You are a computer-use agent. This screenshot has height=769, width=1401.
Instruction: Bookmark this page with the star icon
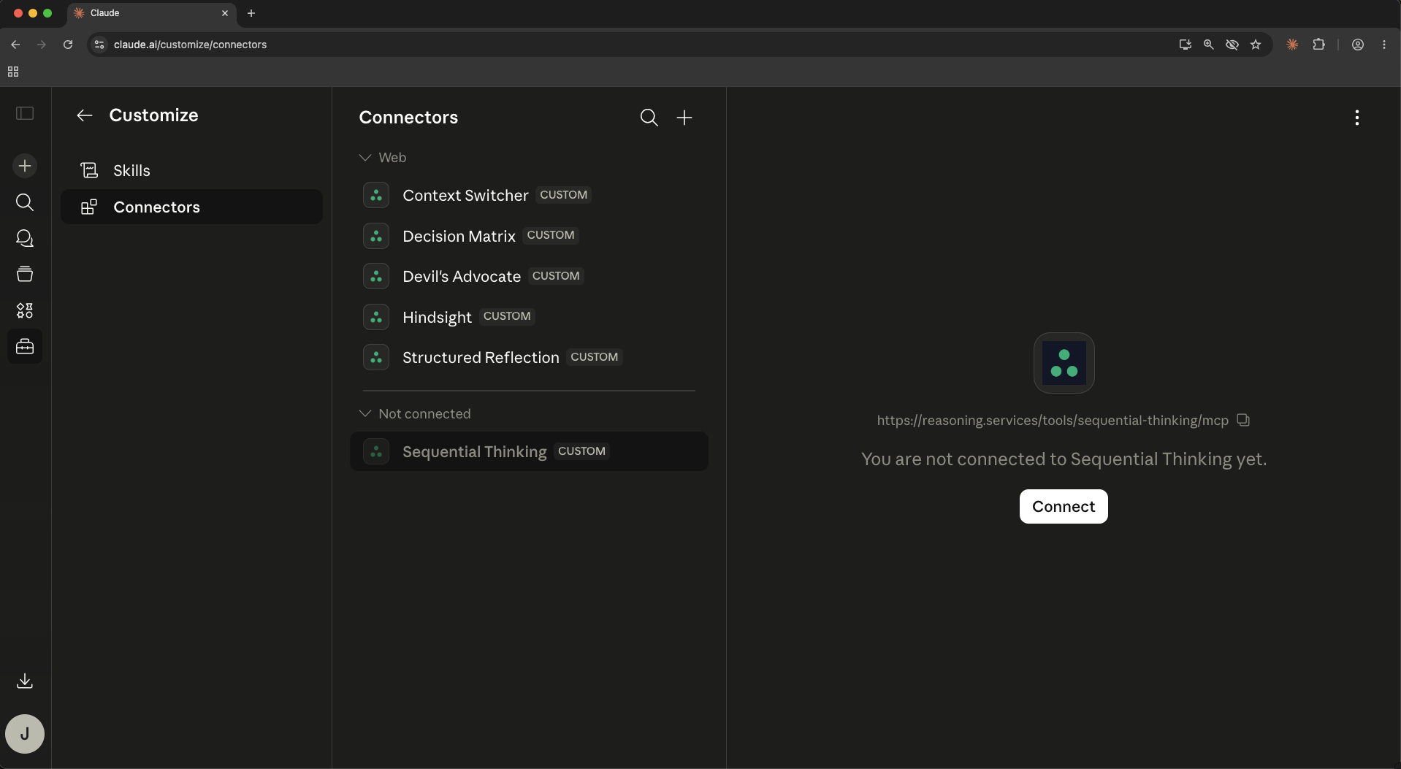[1256, 45]
